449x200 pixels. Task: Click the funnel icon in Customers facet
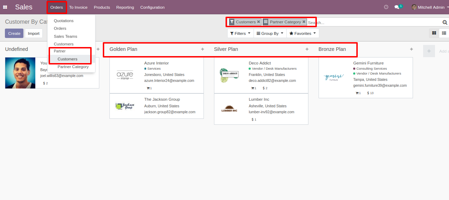pyautogui.click(x=231, y=22)
